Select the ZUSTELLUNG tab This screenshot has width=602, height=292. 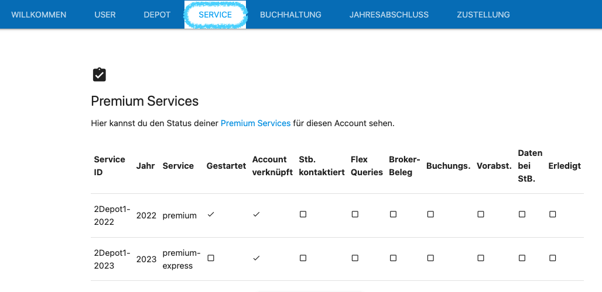[483, 15]
